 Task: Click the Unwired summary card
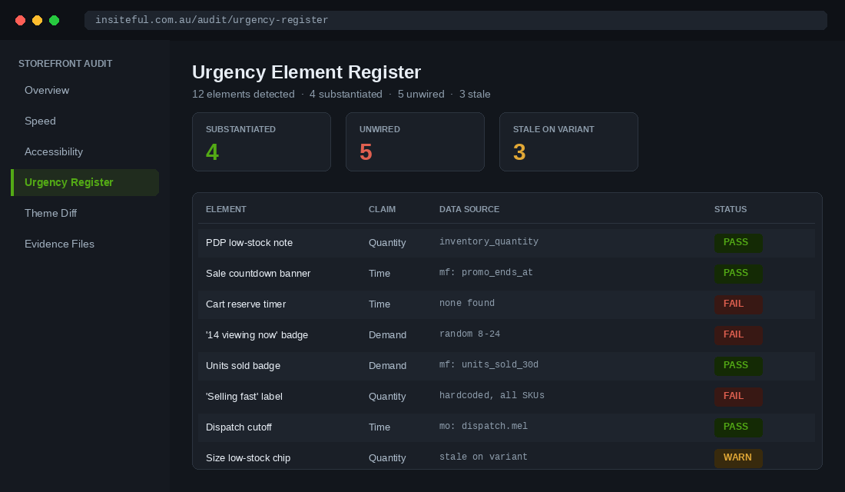pos(415,142)
